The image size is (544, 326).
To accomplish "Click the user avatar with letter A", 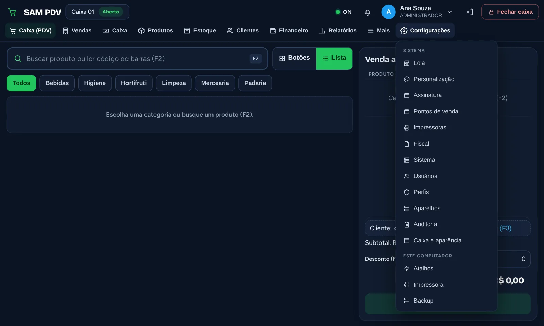I will pos(389,12).
